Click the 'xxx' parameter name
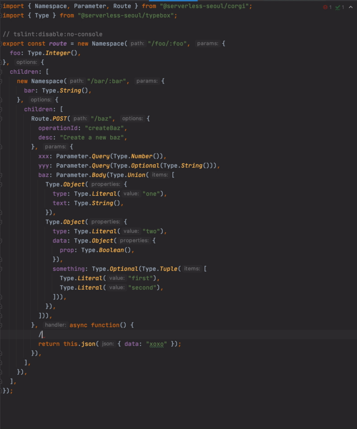The image size is (357, 429). pos(43,156)
